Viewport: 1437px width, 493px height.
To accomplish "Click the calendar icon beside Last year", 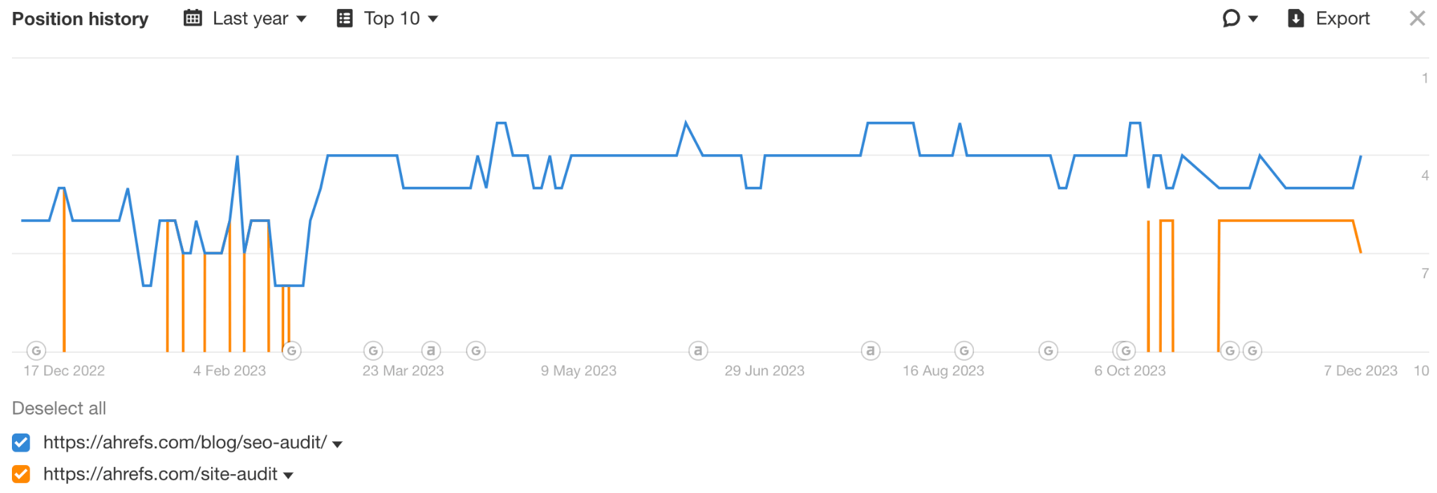I will (192, 18).
